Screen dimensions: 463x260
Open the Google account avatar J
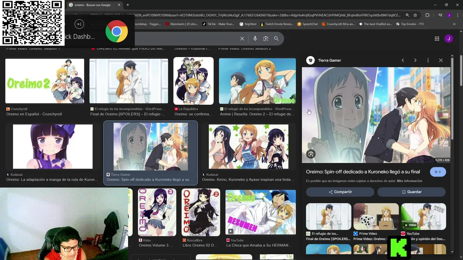click(449, 39)
